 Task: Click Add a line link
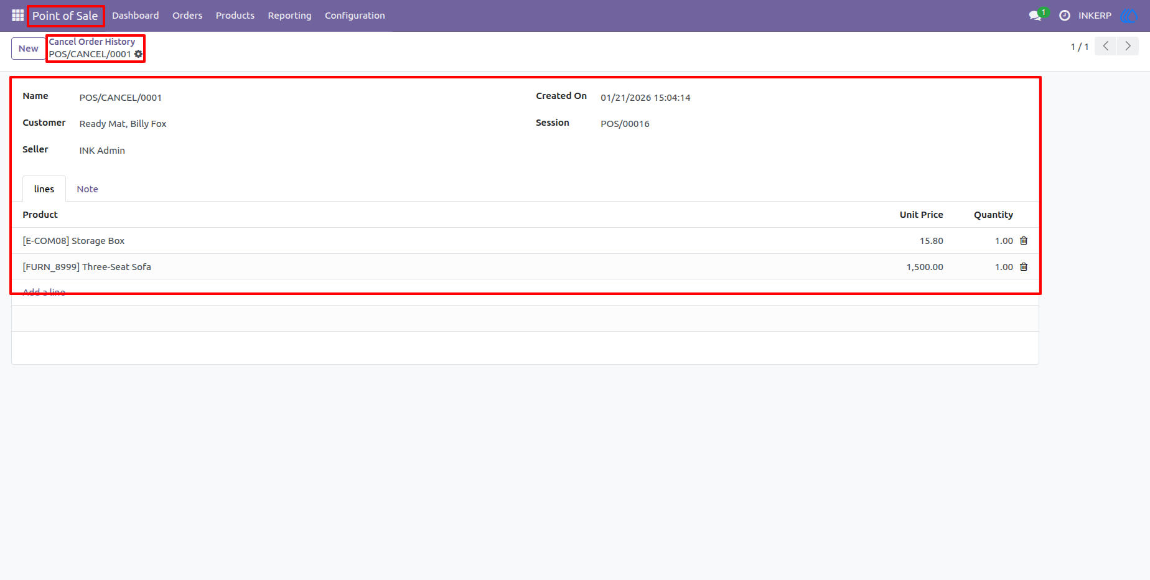click(x=44, y=292)
